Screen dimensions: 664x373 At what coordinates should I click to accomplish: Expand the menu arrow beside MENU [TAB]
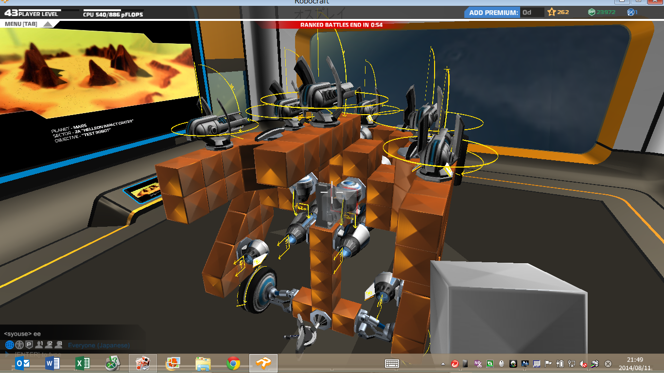[x=47, y=24]
